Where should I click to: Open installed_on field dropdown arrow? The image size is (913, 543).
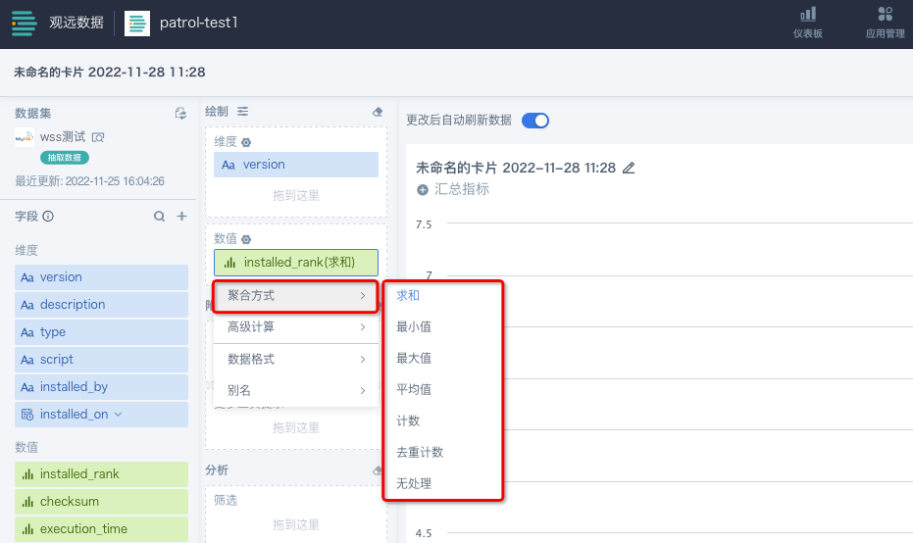[x=119, y=415]
